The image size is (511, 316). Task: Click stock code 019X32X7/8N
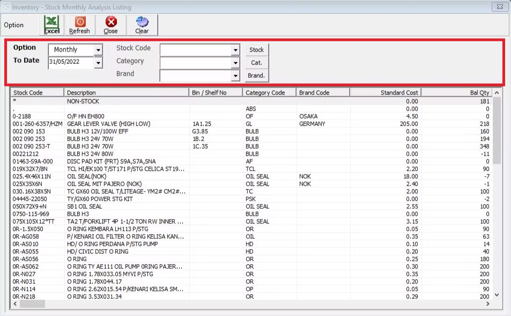pos(30,169)
